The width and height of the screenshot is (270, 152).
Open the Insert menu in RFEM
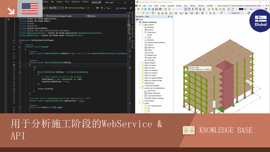tap(156, 6)
